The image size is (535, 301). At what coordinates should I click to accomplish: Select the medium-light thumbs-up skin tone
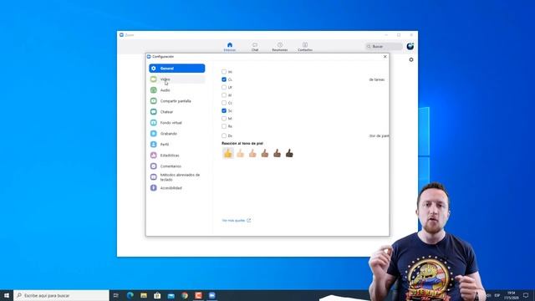pyautogui.click(x=252, y=154)
